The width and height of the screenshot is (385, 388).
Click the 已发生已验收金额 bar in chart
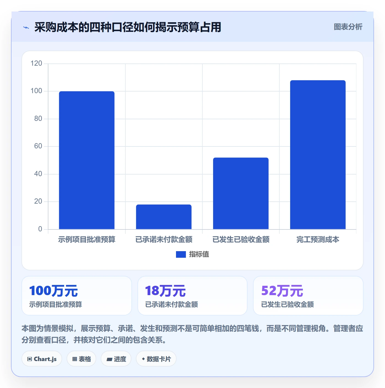tap(241, 193)
